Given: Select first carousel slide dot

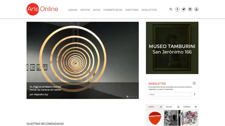Looking at the screenshot, I should pyautogui.click(x=127, y=97).
